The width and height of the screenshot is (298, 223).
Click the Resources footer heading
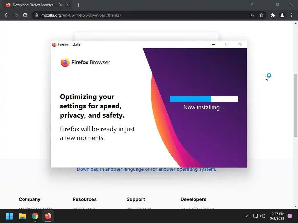pos(85,199)
